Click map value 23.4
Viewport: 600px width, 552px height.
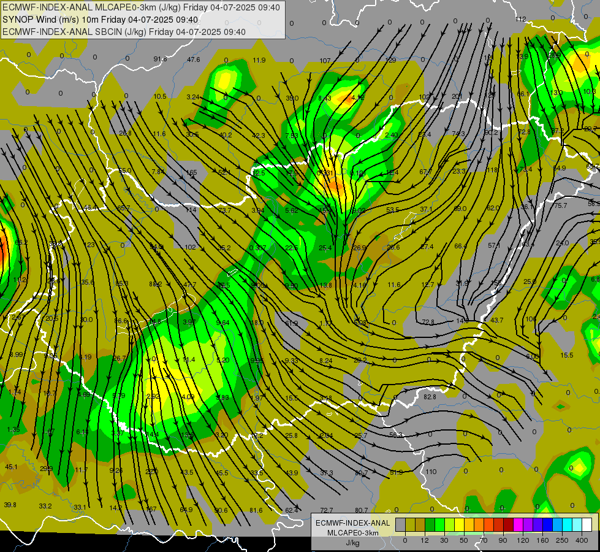coord(425,134)
